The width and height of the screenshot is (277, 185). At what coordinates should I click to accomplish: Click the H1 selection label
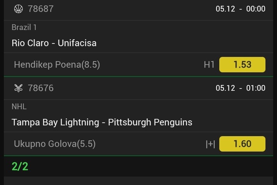[209, 65]
